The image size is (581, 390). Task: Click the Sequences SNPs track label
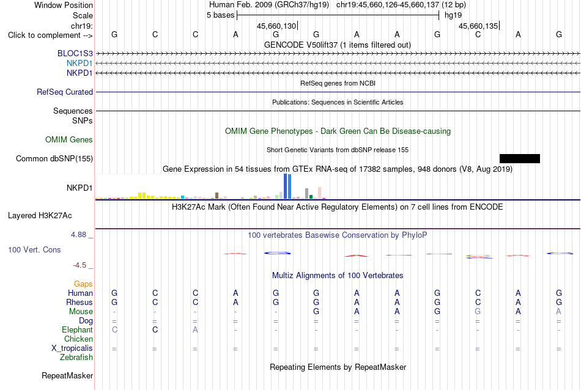[73, 116]
